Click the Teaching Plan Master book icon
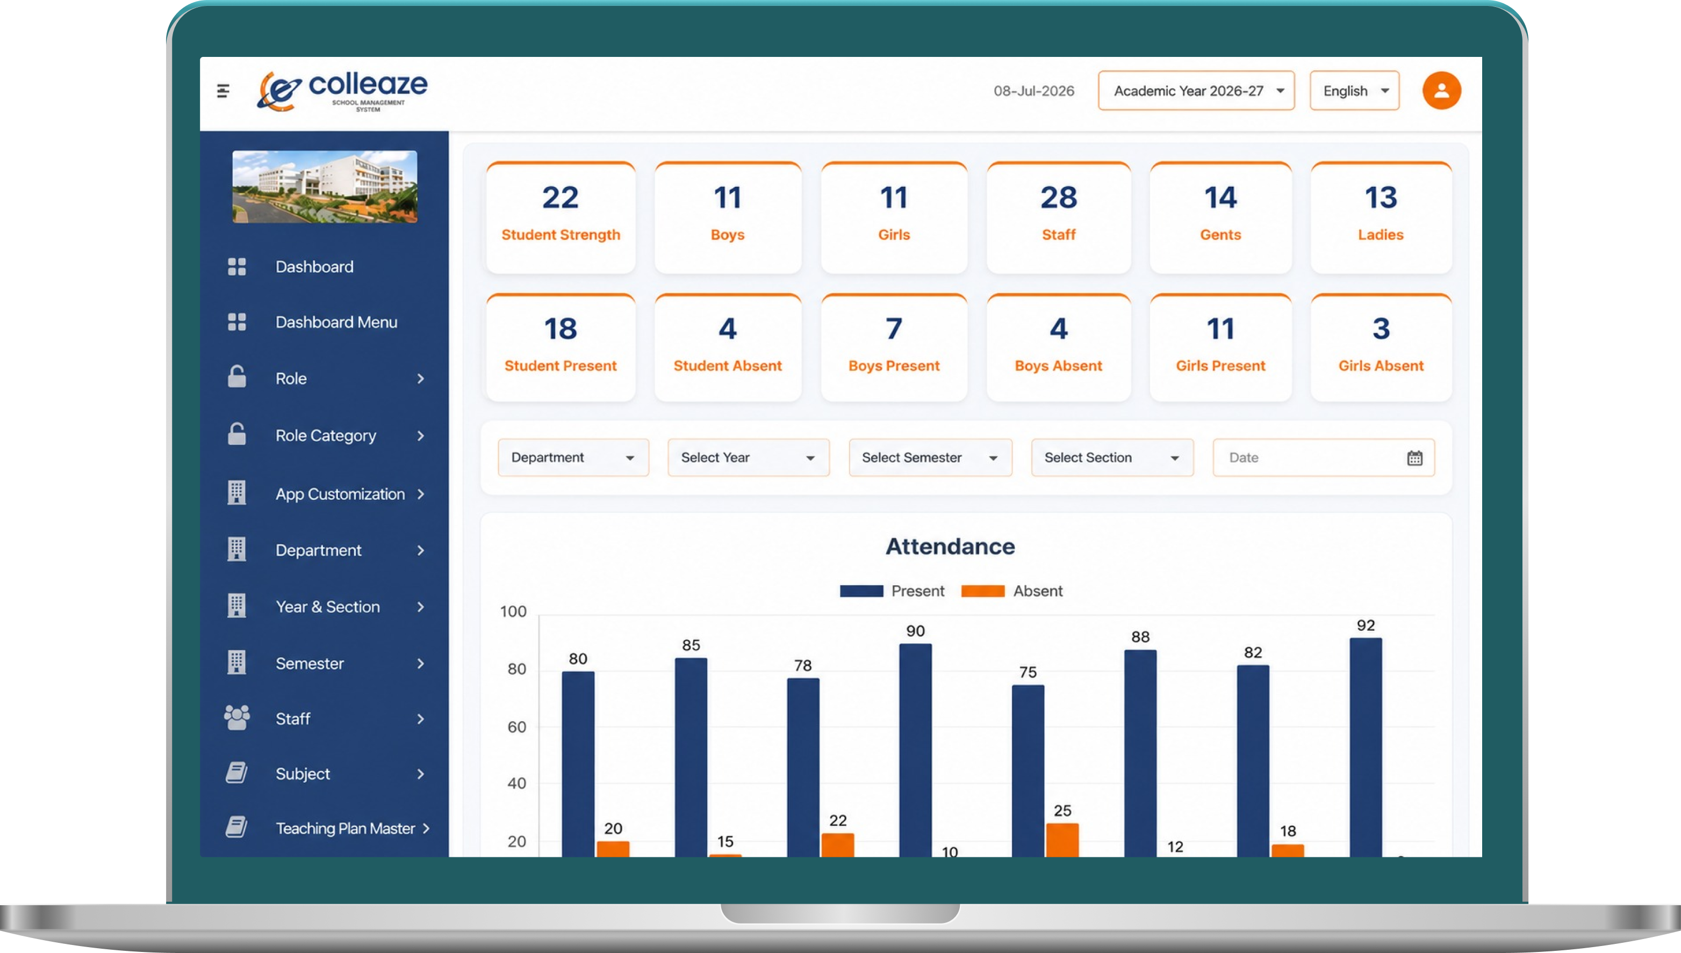 point(236,827)
